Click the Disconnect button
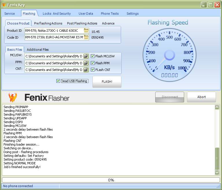The width and height of the screenshot is (222, 190). 170,97
